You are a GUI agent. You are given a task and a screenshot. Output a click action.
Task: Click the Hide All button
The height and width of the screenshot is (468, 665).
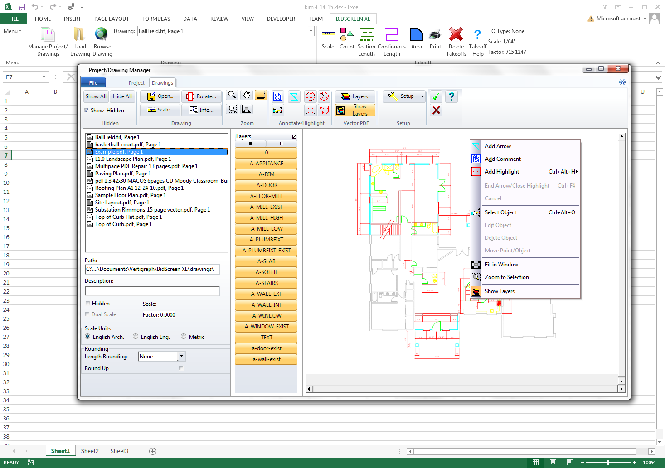(x=122, y=96)
